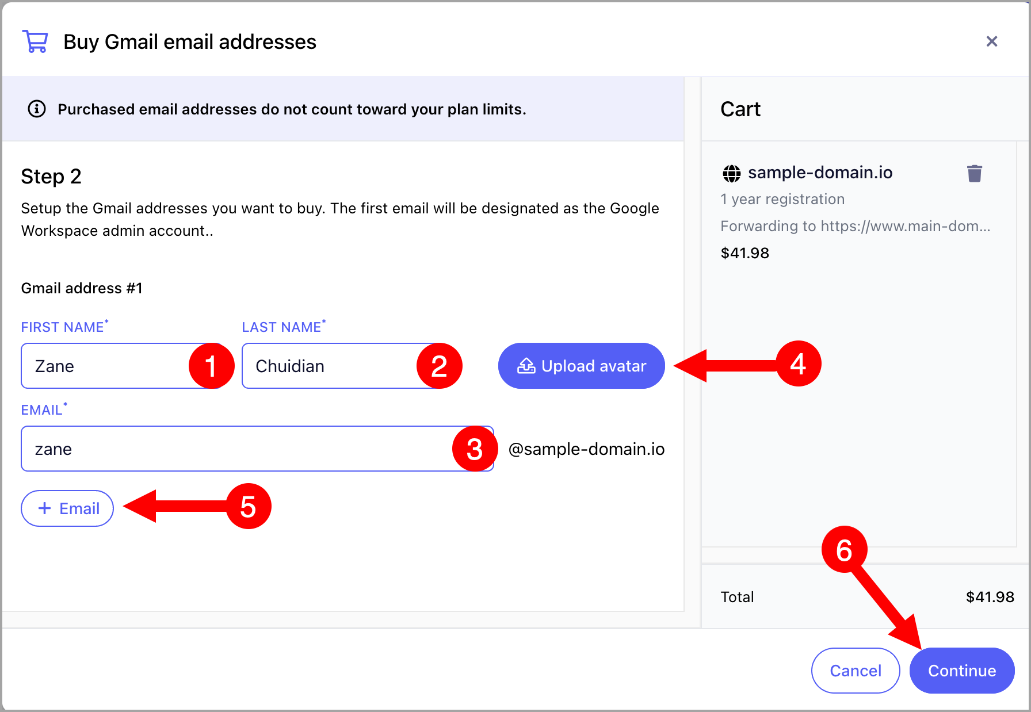
Task: Click the 'Buy Gmail email addresses' title
Action: [x=190, y=42]
